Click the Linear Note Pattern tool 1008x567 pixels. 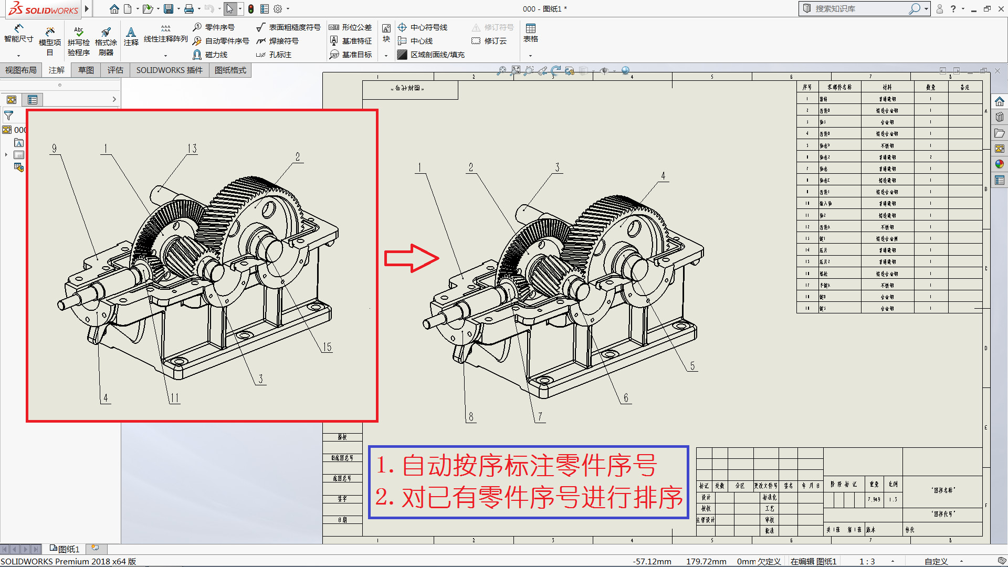pyautogui.click(x=165, y=34)
